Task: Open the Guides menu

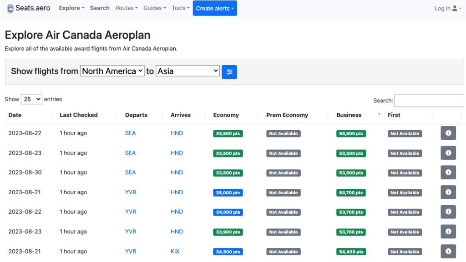Action: (x=154, y=8)
